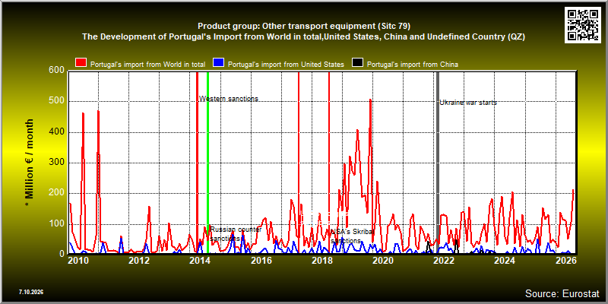
Task: Click the subtitle about Portugal's Import development
Action: 303,36
